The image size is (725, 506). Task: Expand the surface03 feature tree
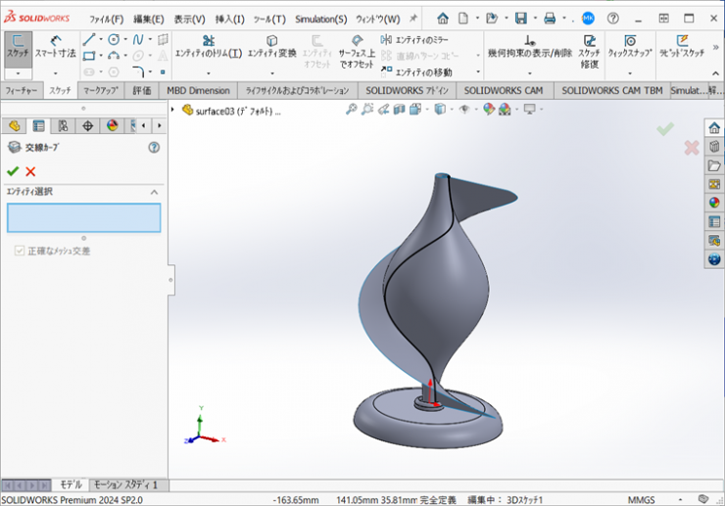174,111
